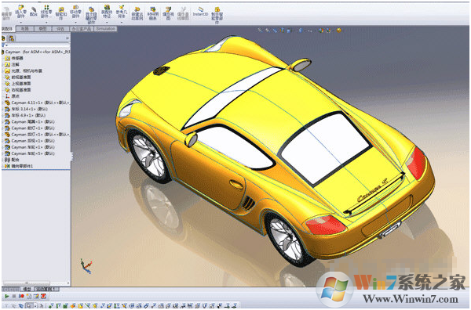Click the Exploded View (爆炸视图) tool

(x=168, y=14)
